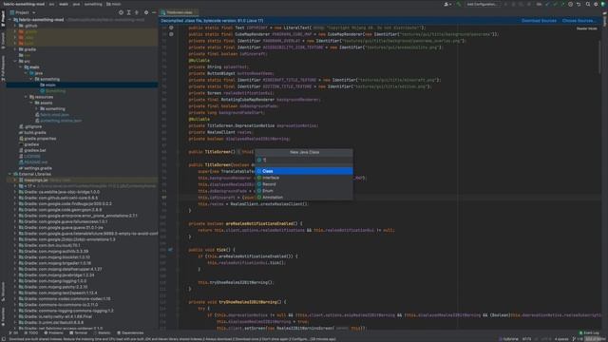Image resolution: width=608 pixels, height=342 pixels.
Task: Click the editor vertical scrollbar
Action: click(x=599, y=58)
